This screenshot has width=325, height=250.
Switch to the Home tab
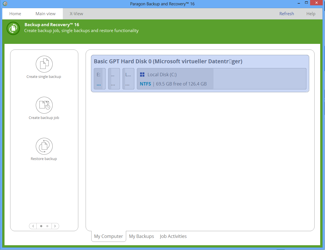click(x=15, y=13)
